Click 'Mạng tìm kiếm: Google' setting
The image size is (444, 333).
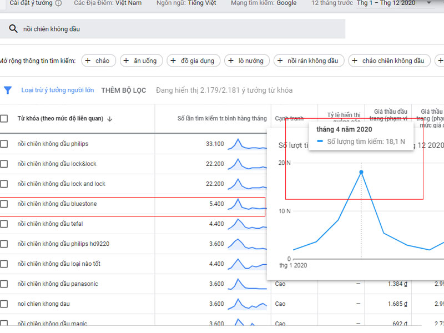click(x=264, y=3)
